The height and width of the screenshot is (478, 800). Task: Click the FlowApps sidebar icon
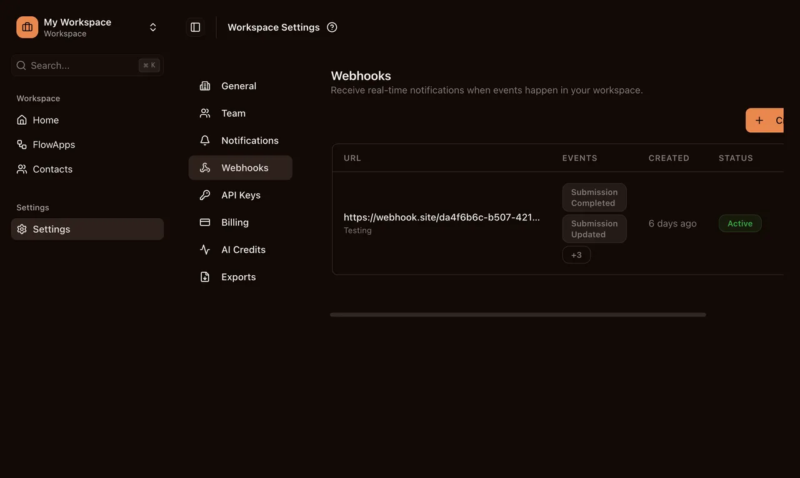point(21,144)
